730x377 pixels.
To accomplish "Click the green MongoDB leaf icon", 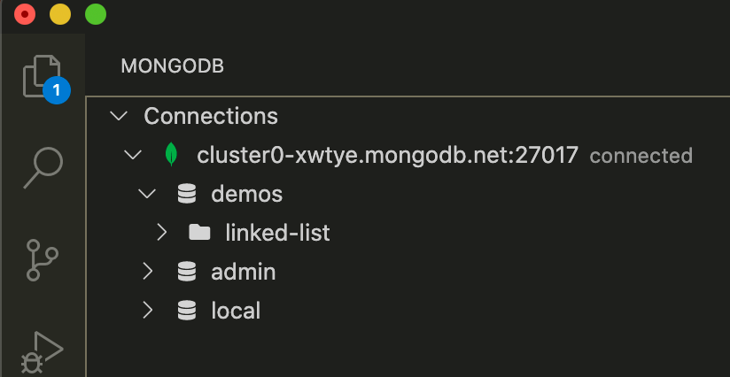I will 171,154.
